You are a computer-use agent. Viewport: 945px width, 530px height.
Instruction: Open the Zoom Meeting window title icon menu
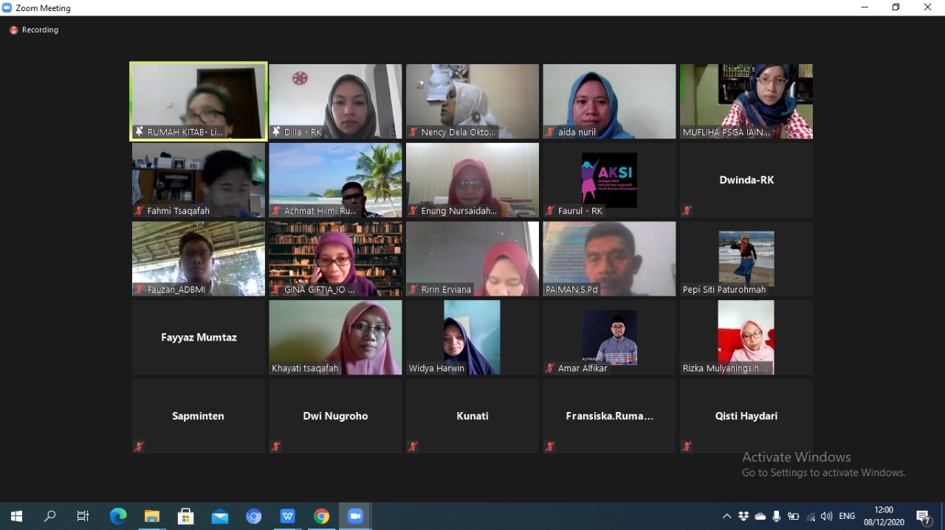pos(7,8)
